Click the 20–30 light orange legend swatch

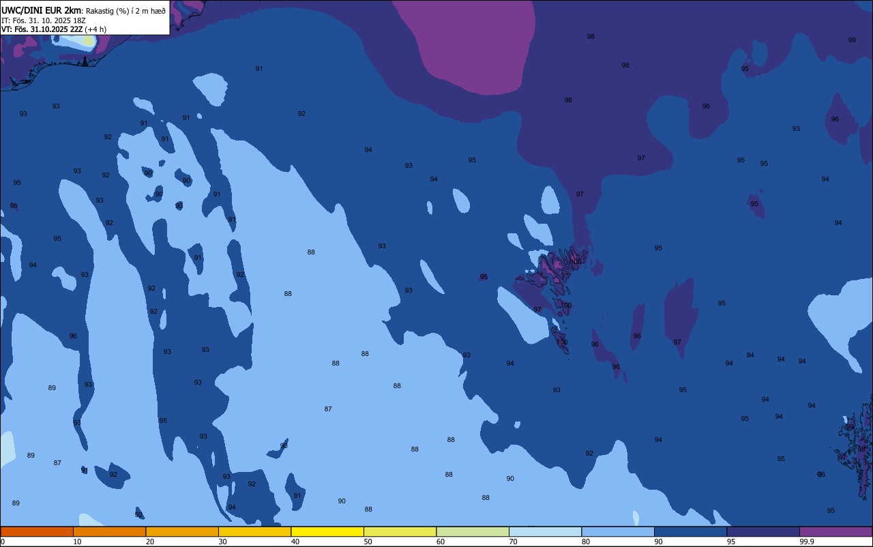point(182,531)
